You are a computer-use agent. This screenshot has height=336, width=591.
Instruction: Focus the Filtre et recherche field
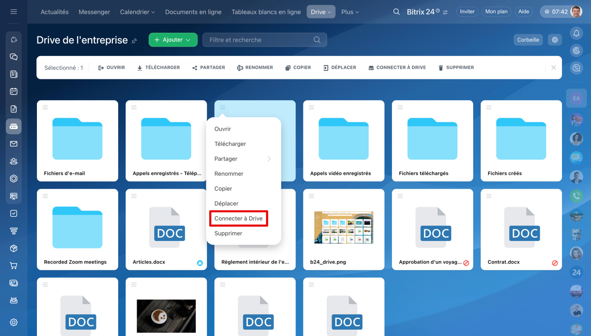click(x=259, y=40)
